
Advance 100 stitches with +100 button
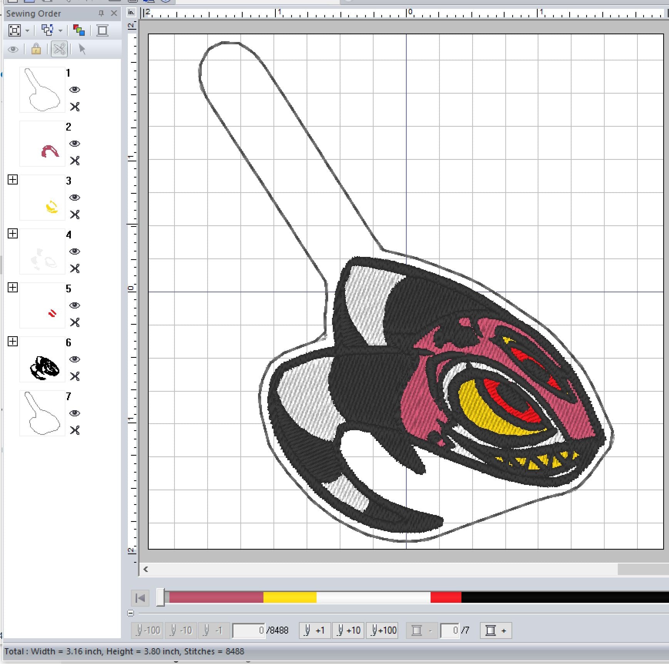pyautogui.click(x=383, y=630)
